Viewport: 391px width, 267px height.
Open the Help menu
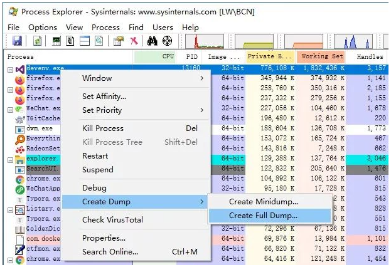coord(190,28)
